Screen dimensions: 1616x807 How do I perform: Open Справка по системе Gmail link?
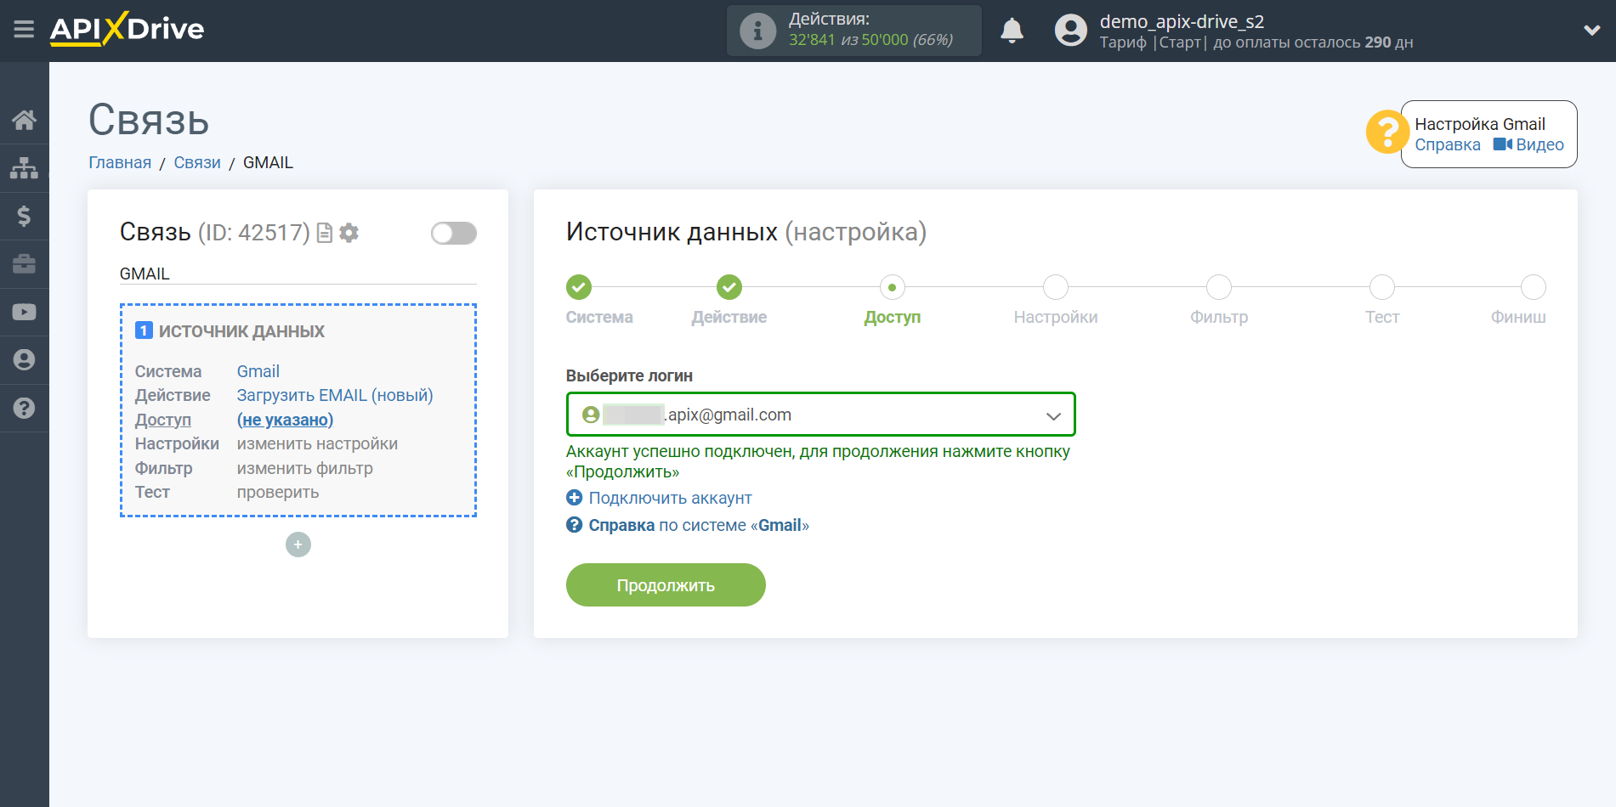pos(688,526)
